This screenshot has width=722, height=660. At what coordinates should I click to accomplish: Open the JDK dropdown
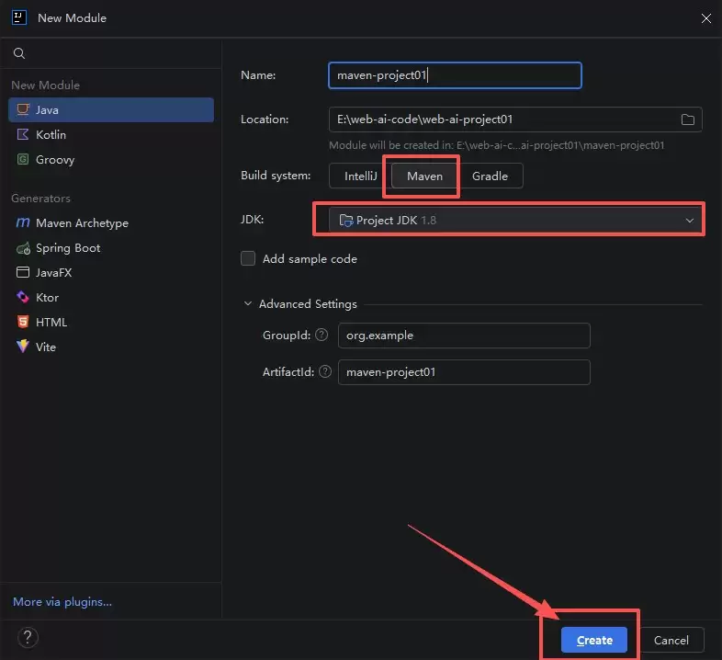515,221
